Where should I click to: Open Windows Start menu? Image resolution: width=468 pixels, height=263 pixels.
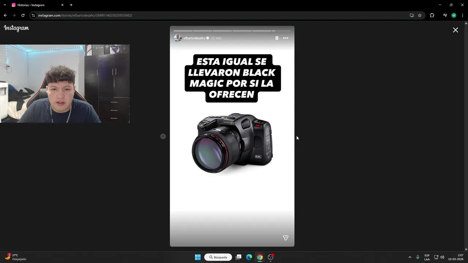[x=197, y=257]
